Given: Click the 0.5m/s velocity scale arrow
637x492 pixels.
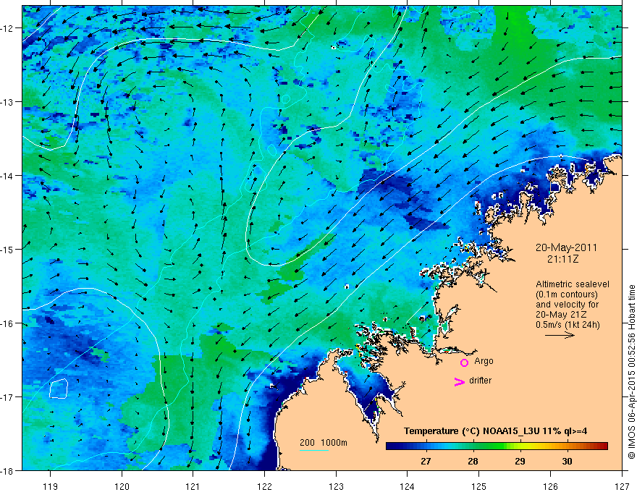Looking at the screenshot, I should [560, 335].
